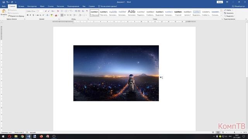Image resolution: width=248 pixels, height=139 pixels.
Task: Expand the styles gallery
Action: point(221,15)
